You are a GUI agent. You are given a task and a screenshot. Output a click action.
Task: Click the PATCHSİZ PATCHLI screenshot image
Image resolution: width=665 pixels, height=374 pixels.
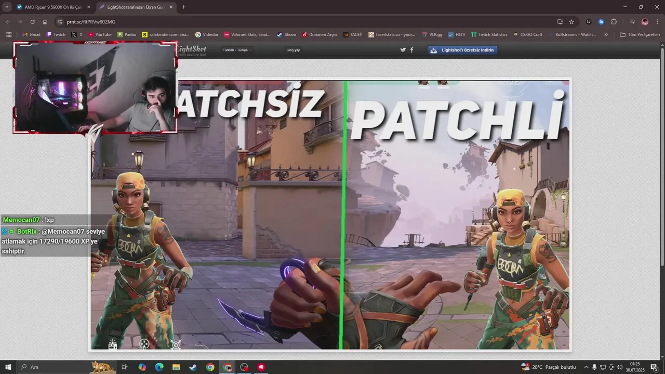pyautogui.click(x=330, y=215)
